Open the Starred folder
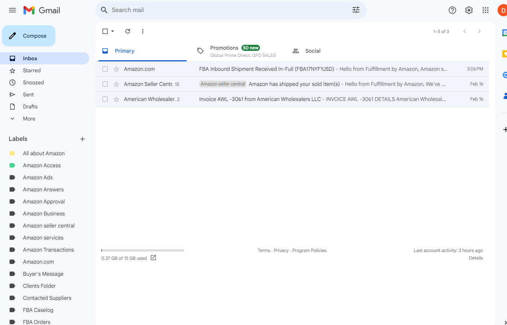507x325 pixels. pyautogui.click(x=44, y=70)
